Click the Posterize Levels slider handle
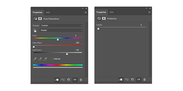 (x=98, y=29)
